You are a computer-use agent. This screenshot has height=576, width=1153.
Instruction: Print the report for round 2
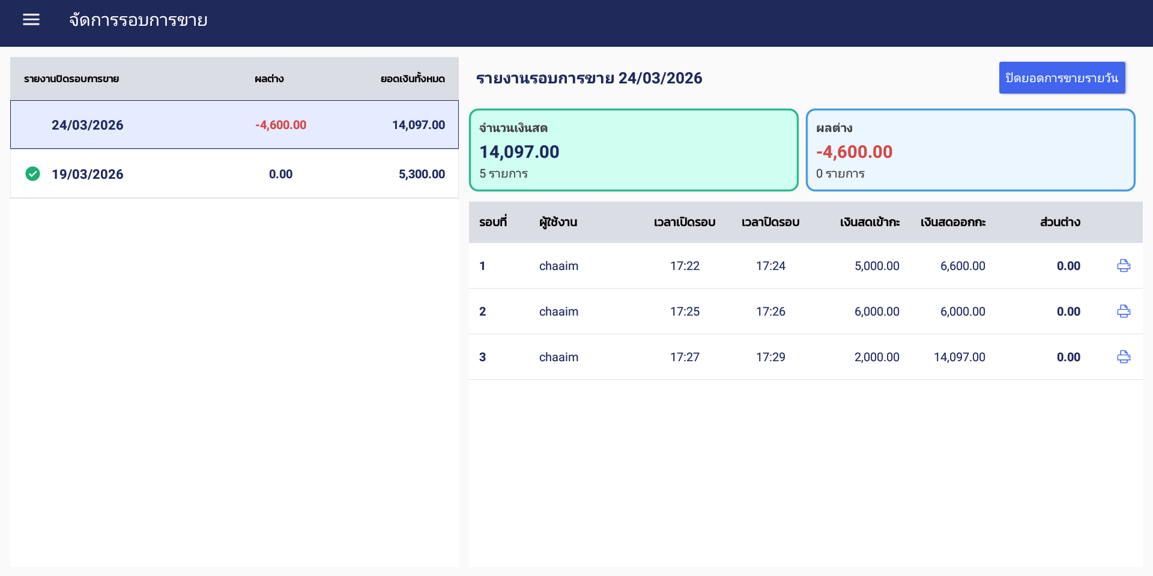click(x=1124, y=311)
